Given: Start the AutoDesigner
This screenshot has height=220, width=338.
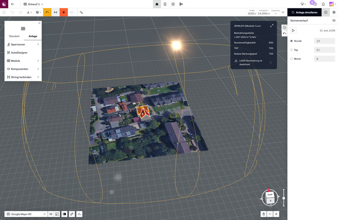Looking at the screenshot, I should 23,53.
